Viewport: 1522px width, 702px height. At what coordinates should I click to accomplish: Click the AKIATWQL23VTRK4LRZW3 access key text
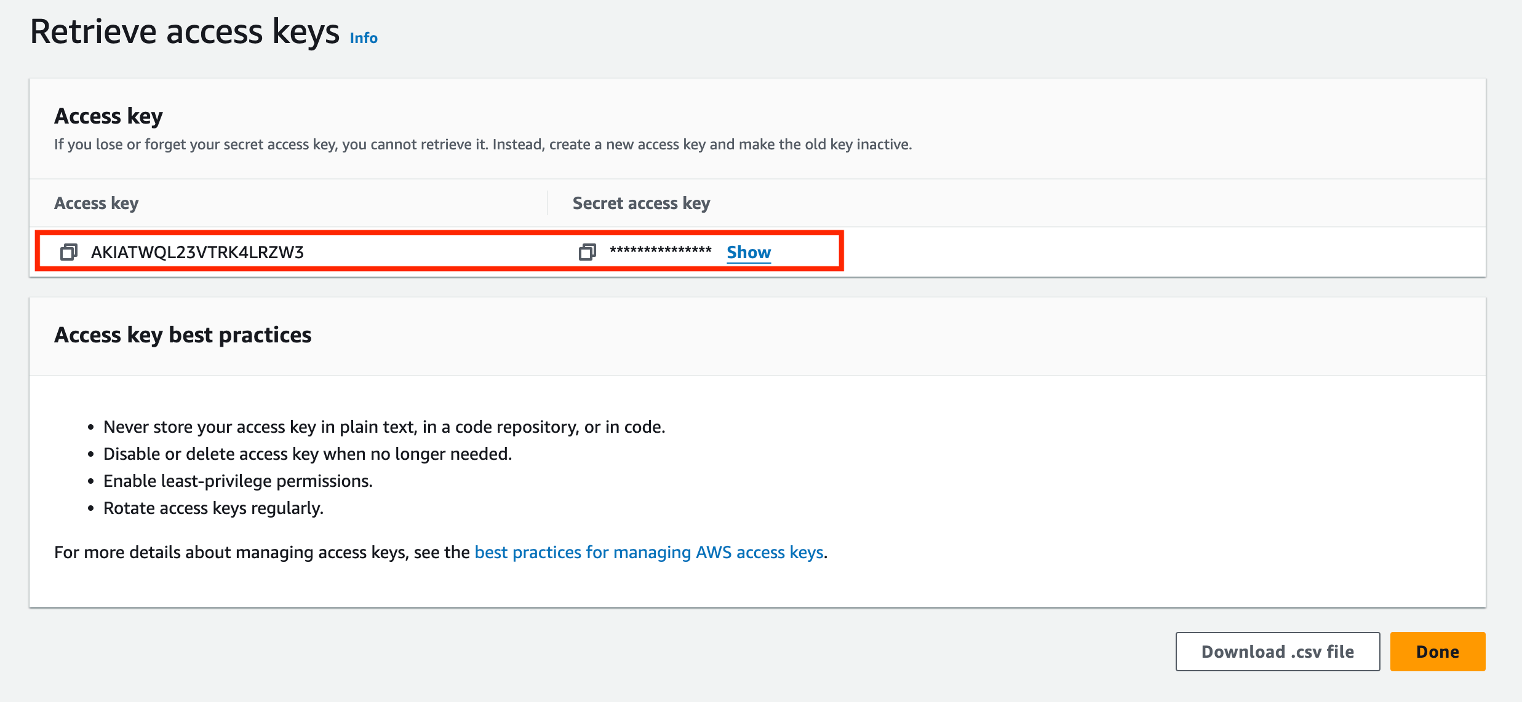(x=197, y=252)
